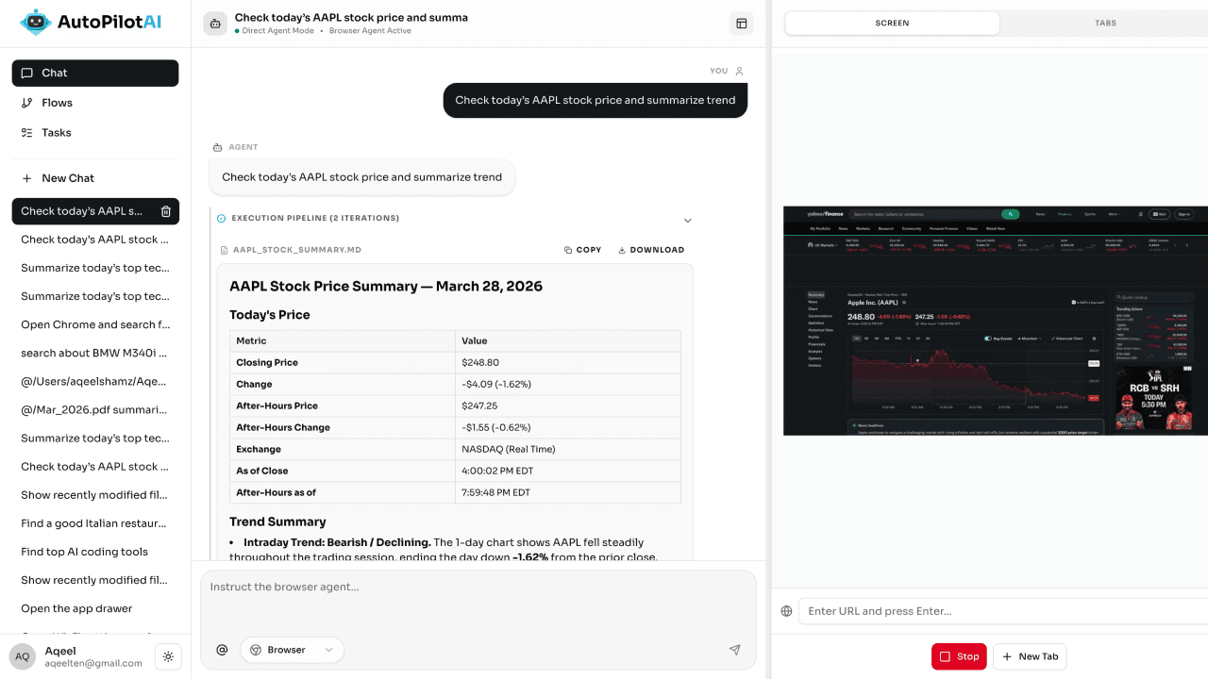
Task: Click the Execution Pipeline status icon
Action: 222,218
